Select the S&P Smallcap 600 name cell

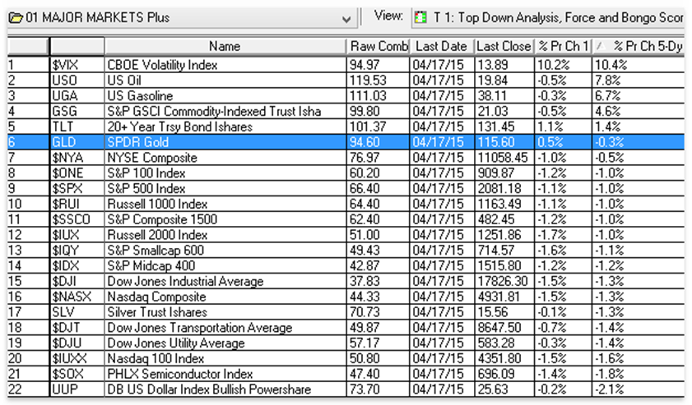pos(225,251)
